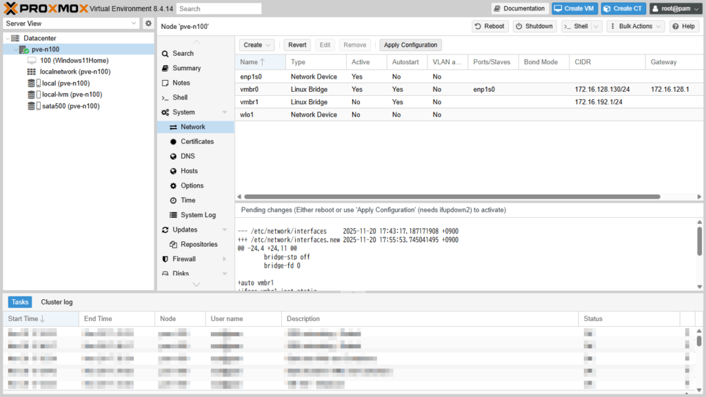This screenshot has width=706, height=397.
Task: Click the top Search input field
Action: pyautogui.click(x=219, y=9)
